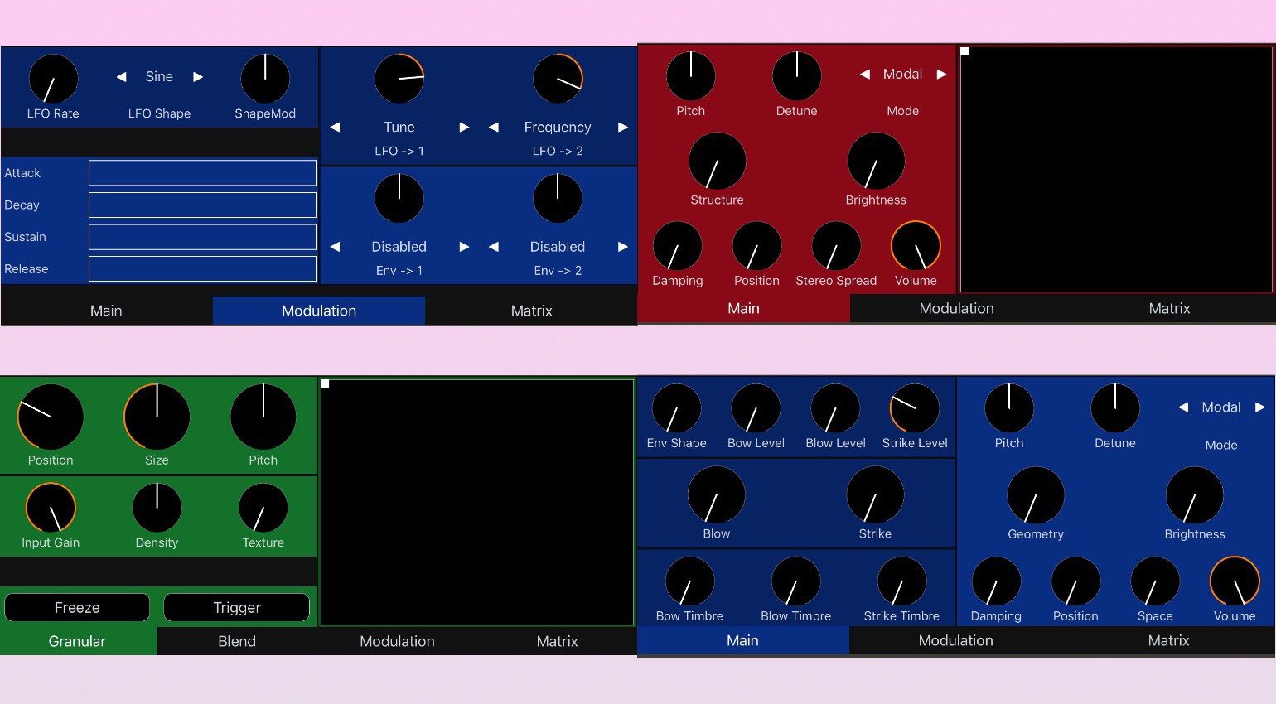Toggle the Freeze button
Image resolution: width=1276 pixels, height=704 pixels.
[77, 607]
